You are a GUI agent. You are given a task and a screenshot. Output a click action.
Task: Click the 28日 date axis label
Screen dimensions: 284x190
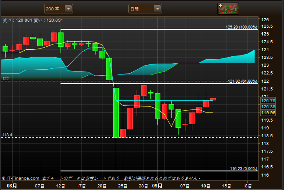click(x=144, y=186)
